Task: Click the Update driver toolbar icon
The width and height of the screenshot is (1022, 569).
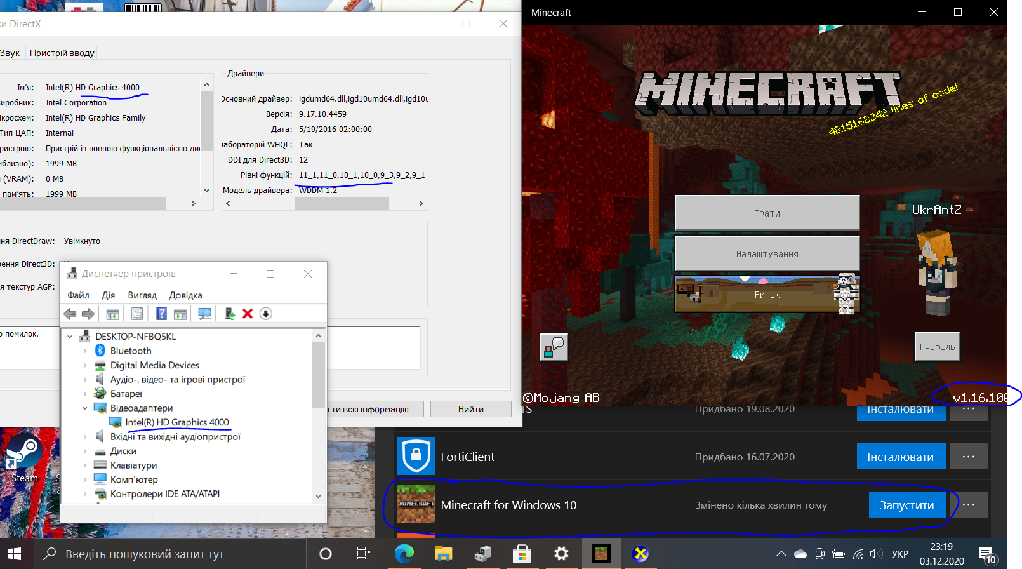Action: [x=230, y=314]
